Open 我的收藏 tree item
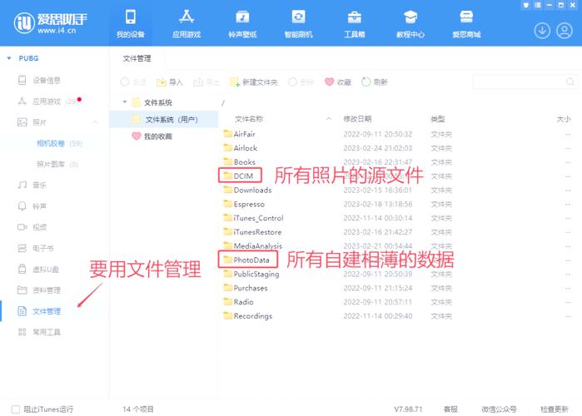Image resolution: width=582 pixels, height=416 pixels. [152, 136]
